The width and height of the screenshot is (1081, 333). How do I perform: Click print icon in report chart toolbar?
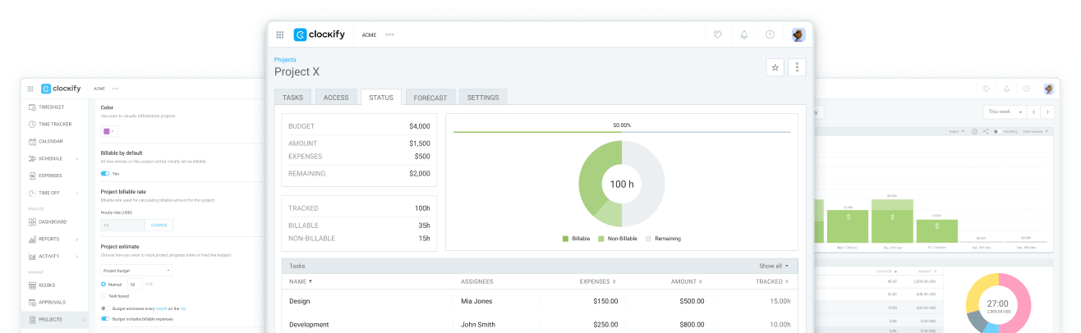point(974,131)
